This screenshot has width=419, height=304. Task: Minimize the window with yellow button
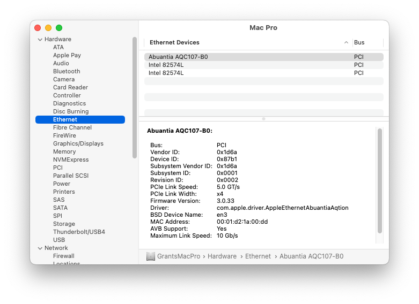coord(48,28)
